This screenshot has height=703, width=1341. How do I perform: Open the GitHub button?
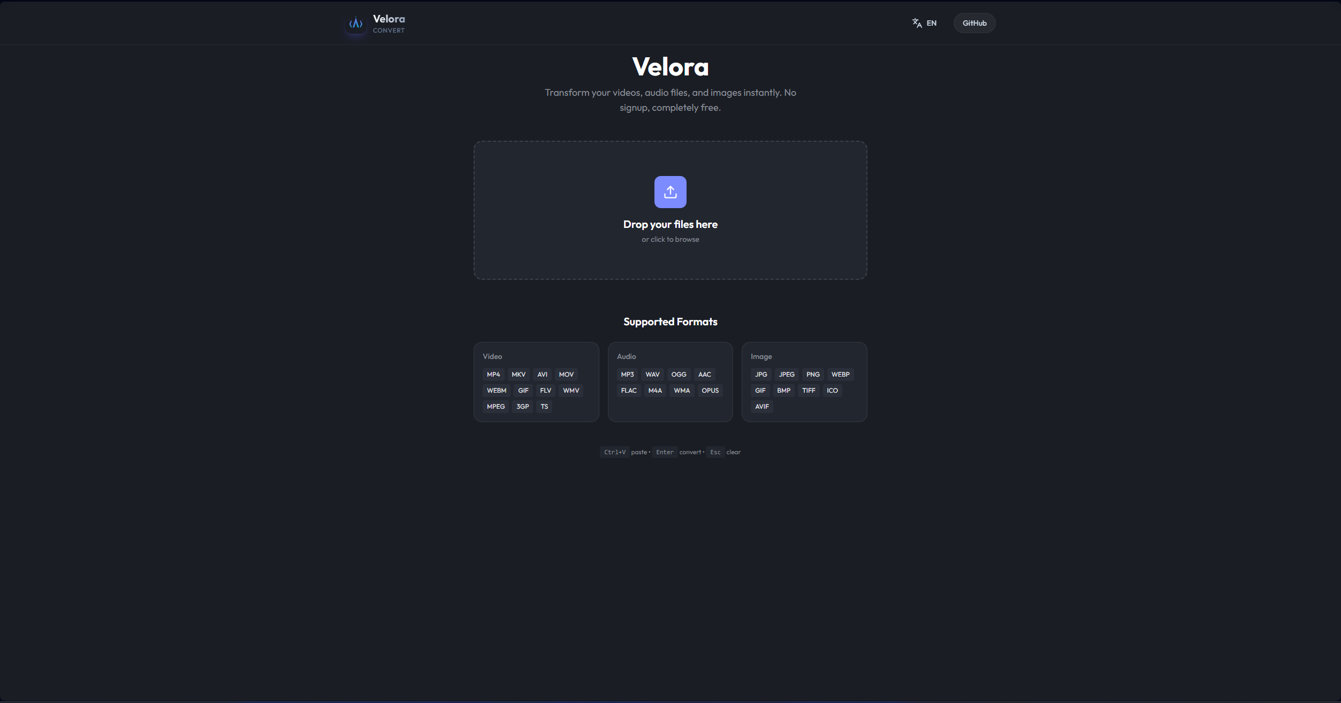pyautogui.click(x=974, y=22)
